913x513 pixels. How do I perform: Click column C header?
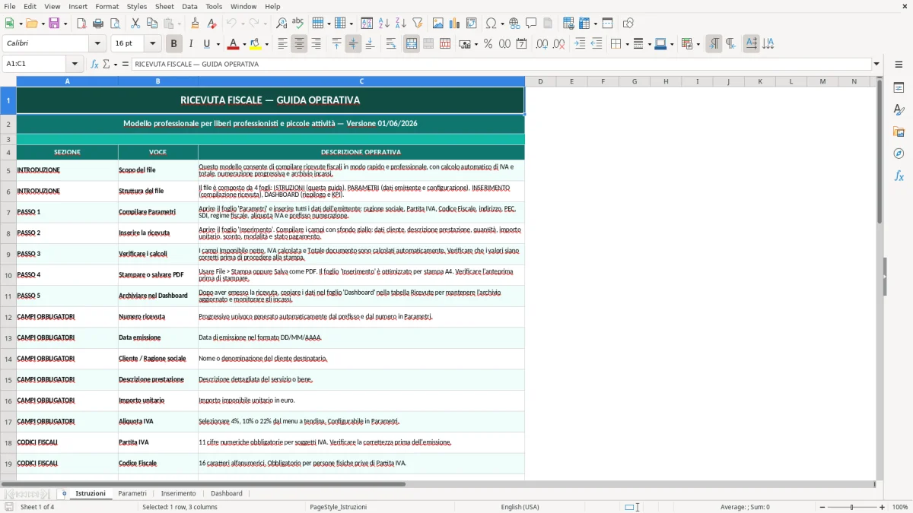click(x=361, y=81)
